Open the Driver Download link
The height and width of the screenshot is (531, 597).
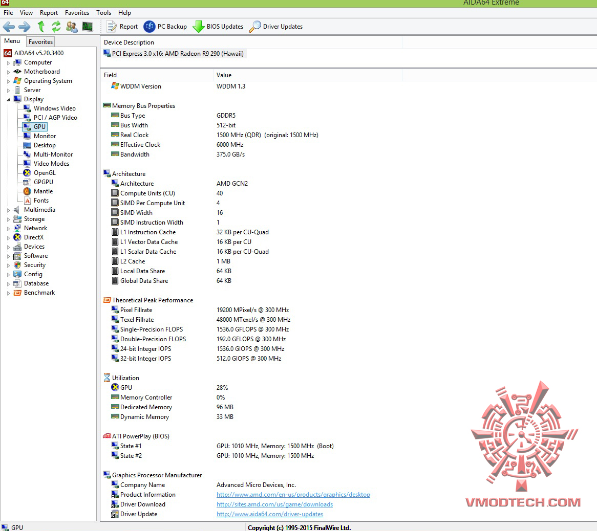[x=274, y=504]
